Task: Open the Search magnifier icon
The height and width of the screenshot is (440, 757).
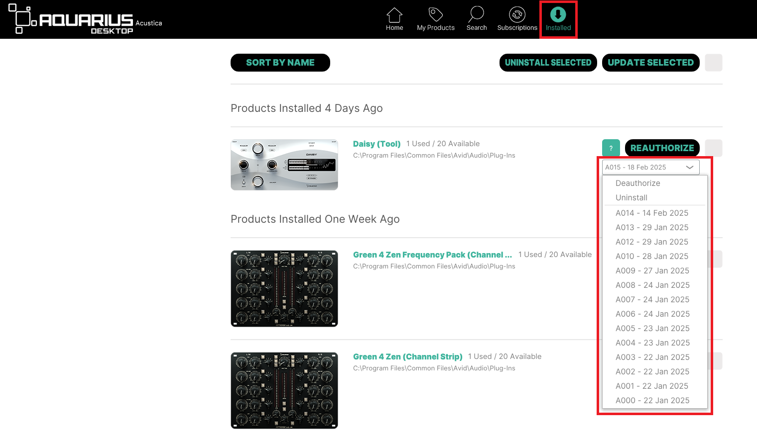Action: (x=477, y=15)
